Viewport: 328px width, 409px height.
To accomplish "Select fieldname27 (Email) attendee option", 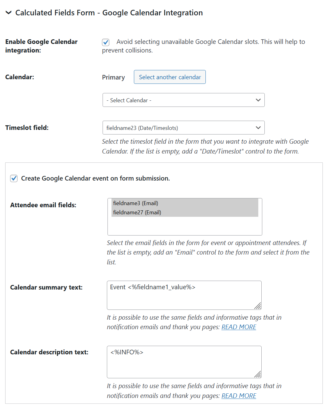I will 137,212.
